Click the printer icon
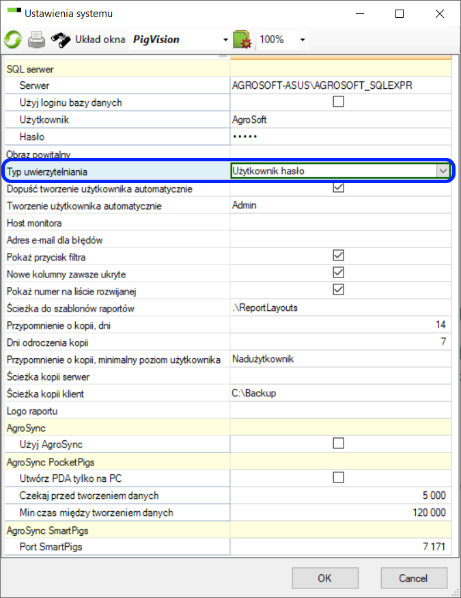Image resolution: width=461 pixels, height=598 pixels. click(36, 39)
